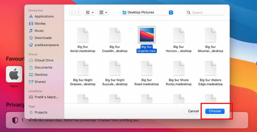Select the Projects tag
257x132 pixels.
click(41, 113)
